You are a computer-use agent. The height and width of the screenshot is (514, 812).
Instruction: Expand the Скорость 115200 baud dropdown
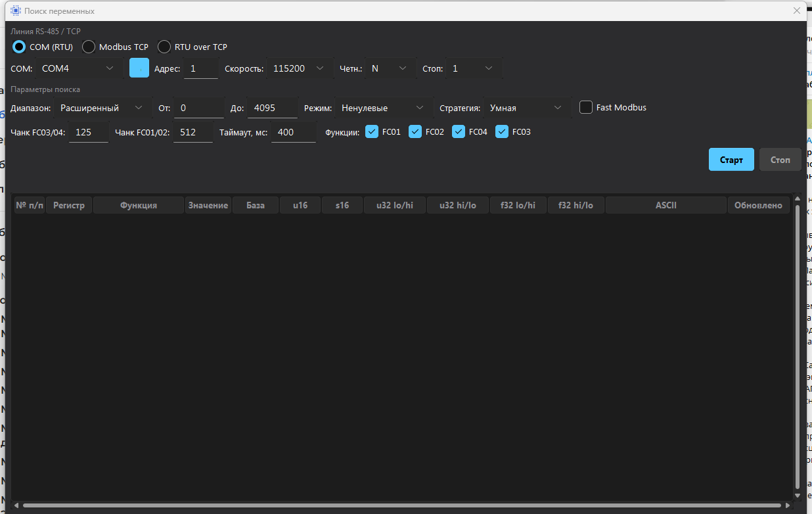pyautogui.click(x=299, y=68)
